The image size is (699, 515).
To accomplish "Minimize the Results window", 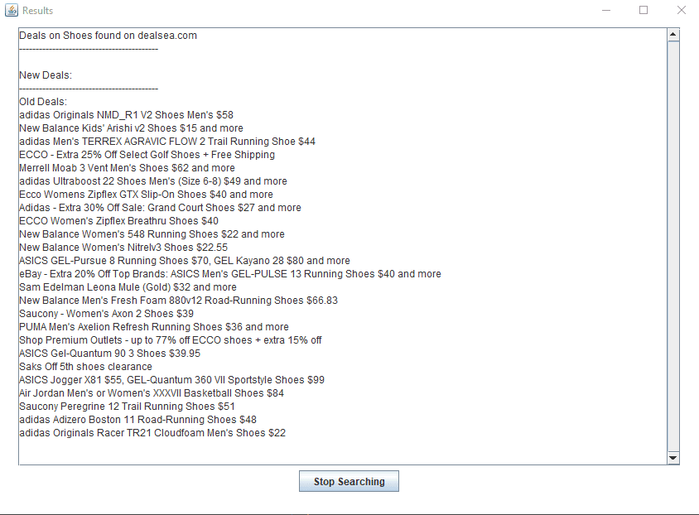I will click(x=606, y=10).
